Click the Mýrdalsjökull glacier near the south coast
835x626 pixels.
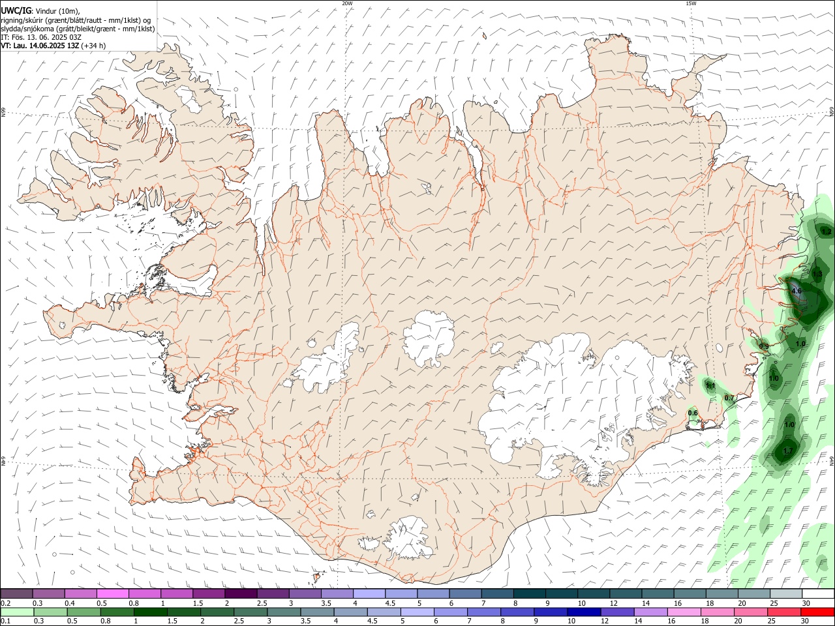click(x=409, y=538)
